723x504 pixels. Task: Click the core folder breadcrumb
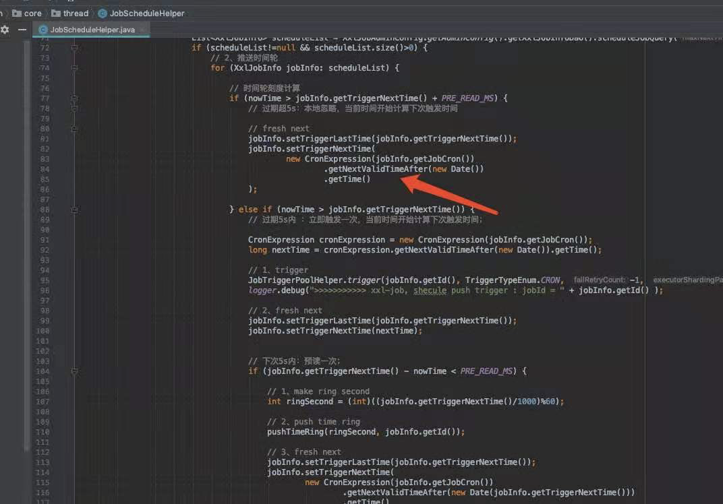click(x=27, y=13)
